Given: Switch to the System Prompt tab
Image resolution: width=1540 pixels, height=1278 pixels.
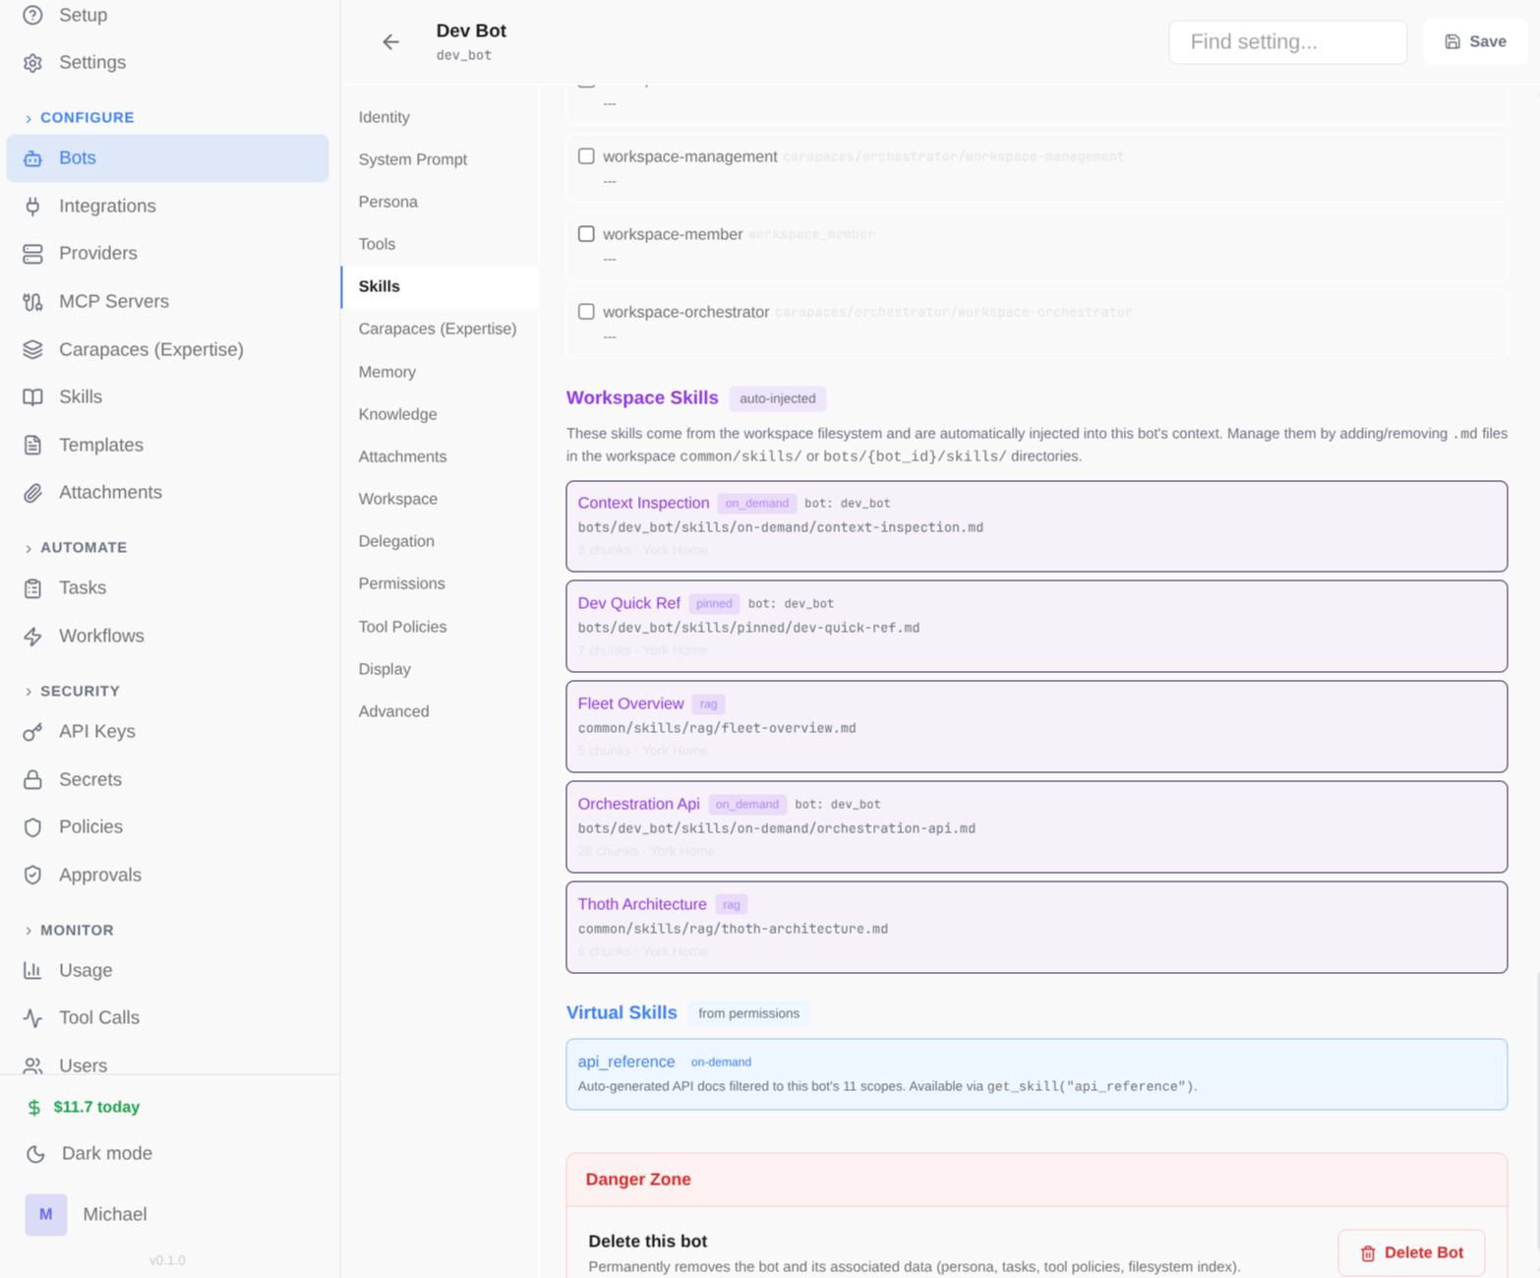Looking at the screenshot, I should click(x=413, y=158).
